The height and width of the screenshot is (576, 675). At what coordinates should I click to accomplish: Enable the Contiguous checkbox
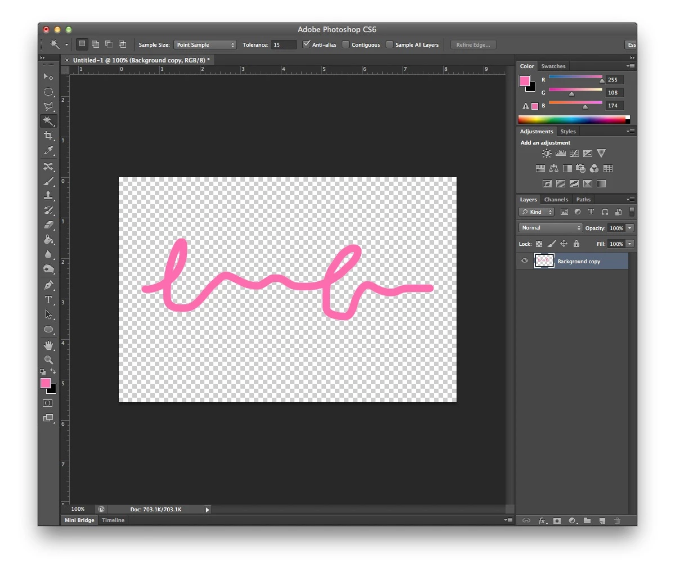tap(345, 44)
